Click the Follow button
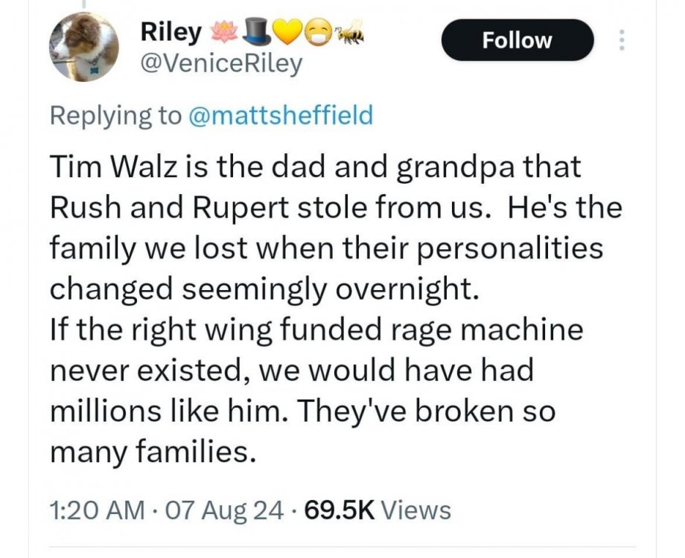Viewport: 685px width, 558px height. tap(517, 40)
